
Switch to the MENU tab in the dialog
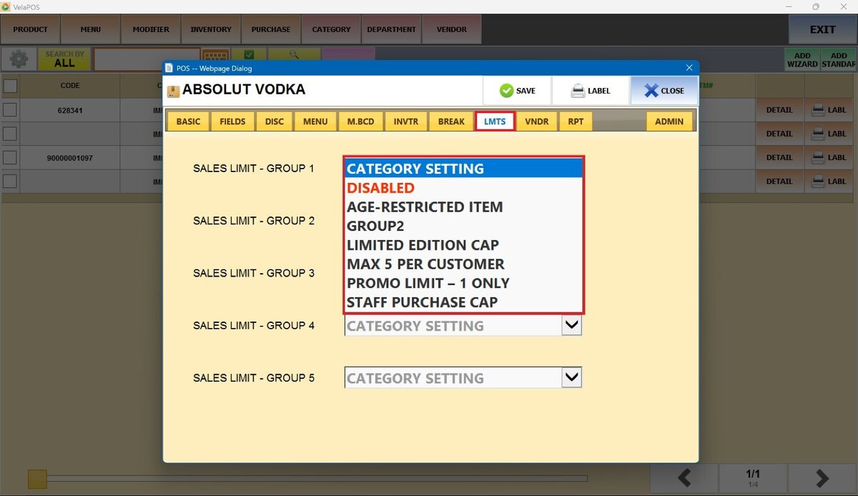[x=315, y=121]
